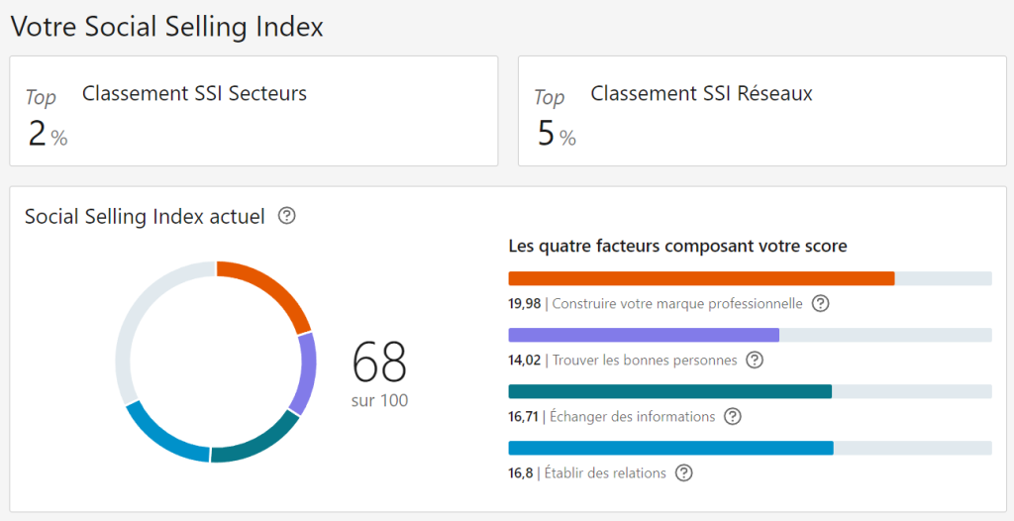Select the purple 14,02 progress bar
1014x521 pixels.
[751, 335]
